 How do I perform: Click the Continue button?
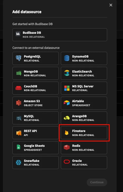coord(97,182)
